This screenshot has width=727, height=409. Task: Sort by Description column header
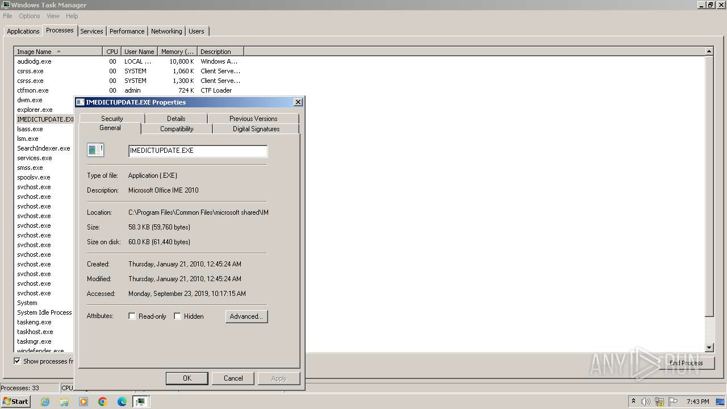pos(220,52)
